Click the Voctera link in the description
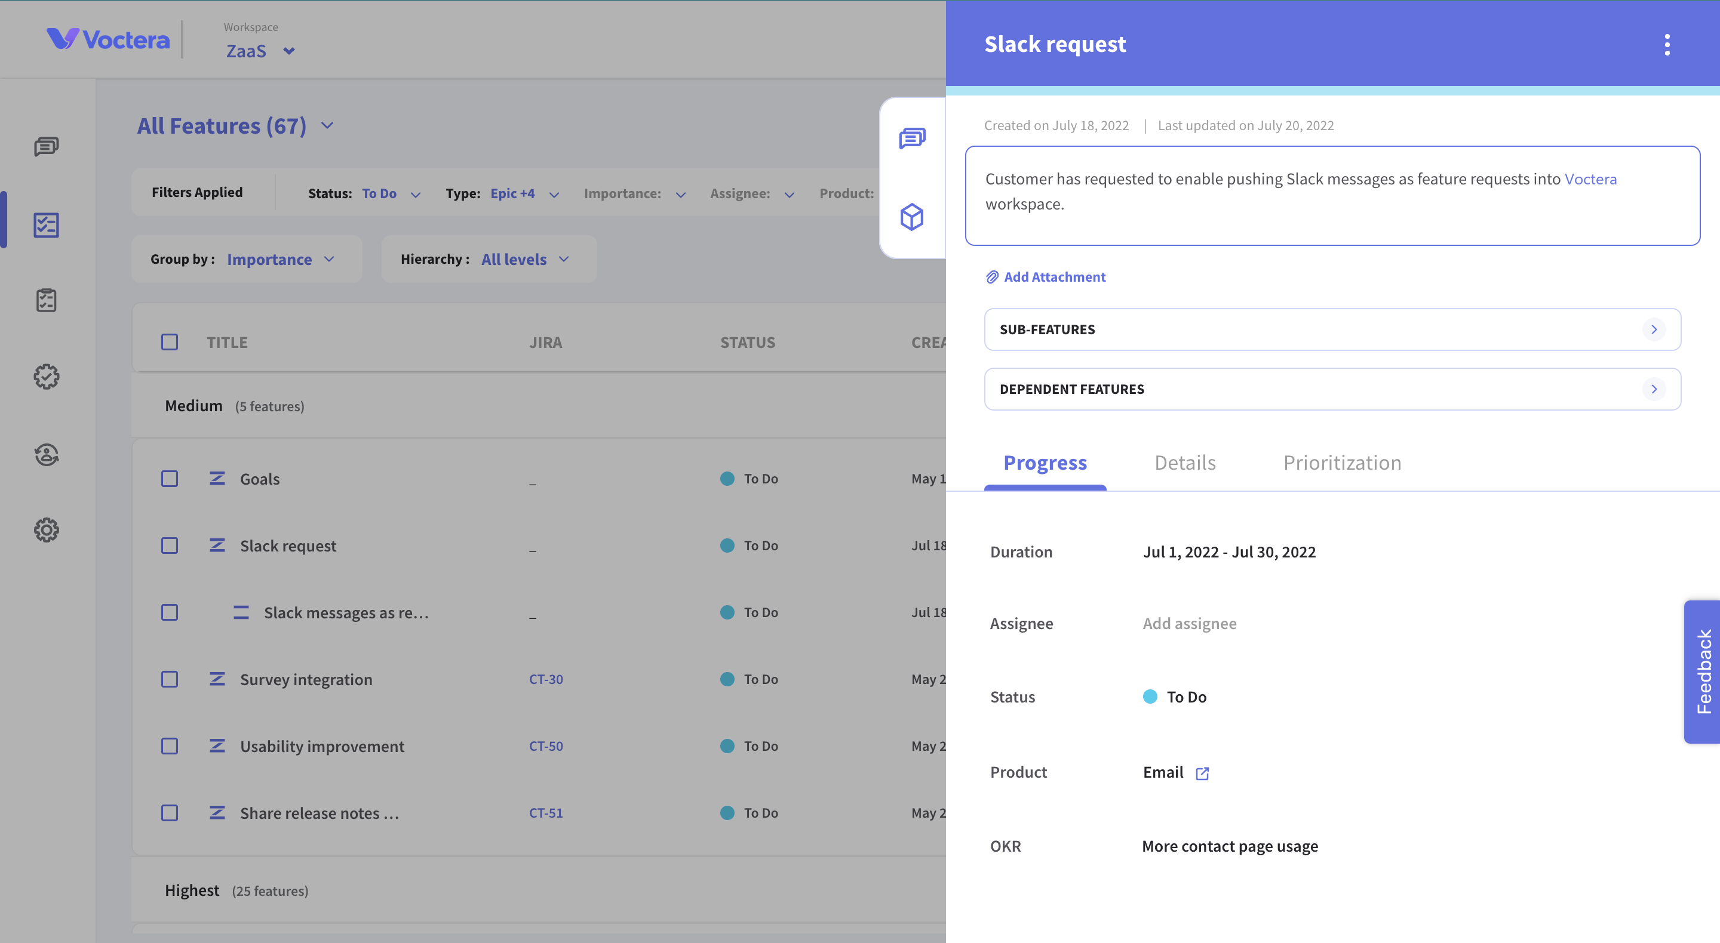This screenshot has height=943, width=1720. (x=1590, y=179)
